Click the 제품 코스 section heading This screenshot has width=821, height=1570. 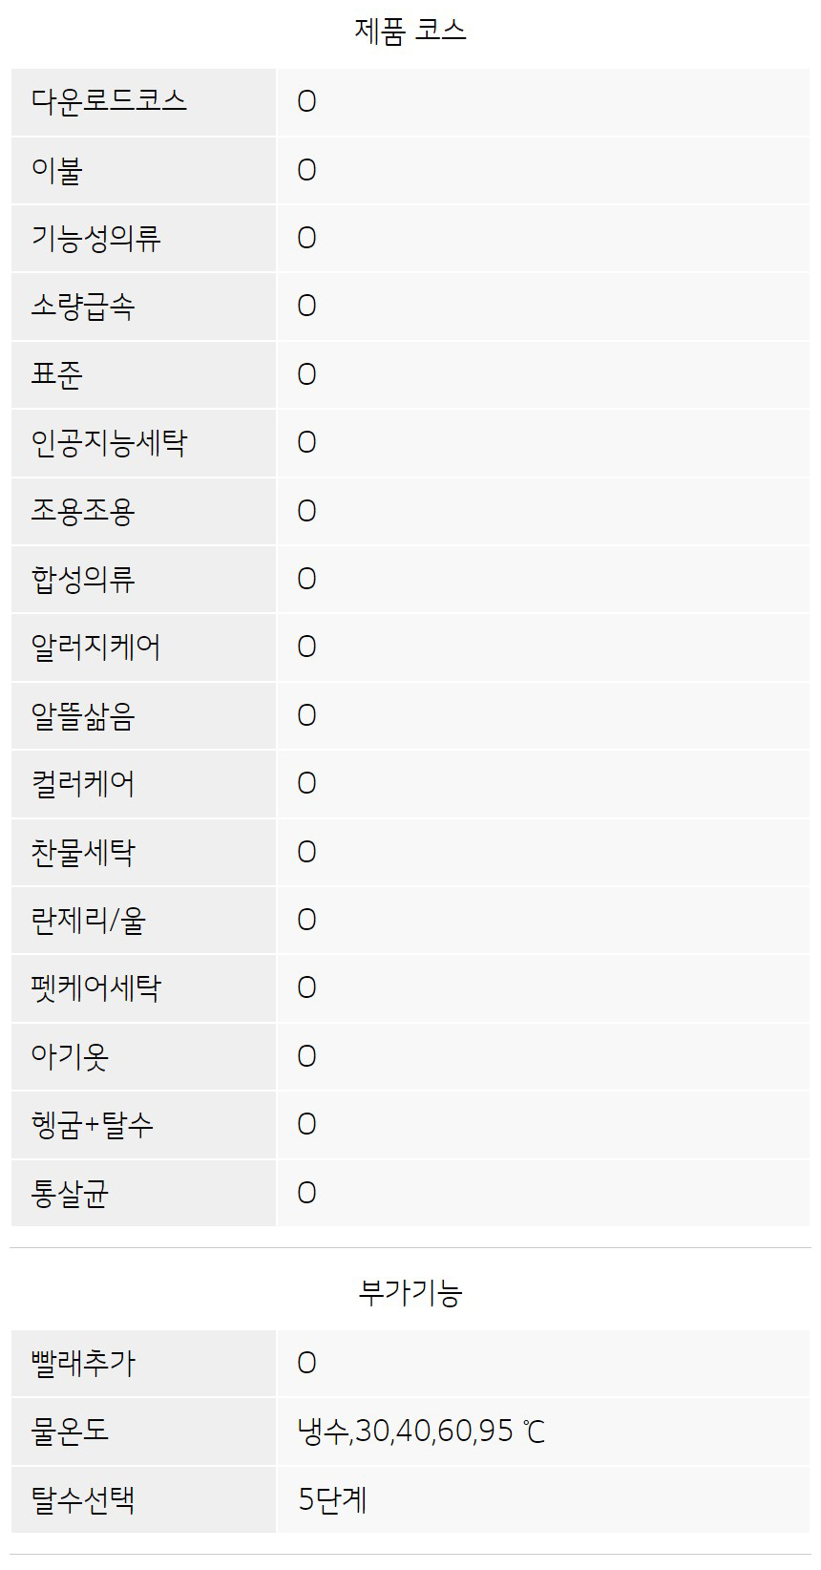(x=410, y=32)
